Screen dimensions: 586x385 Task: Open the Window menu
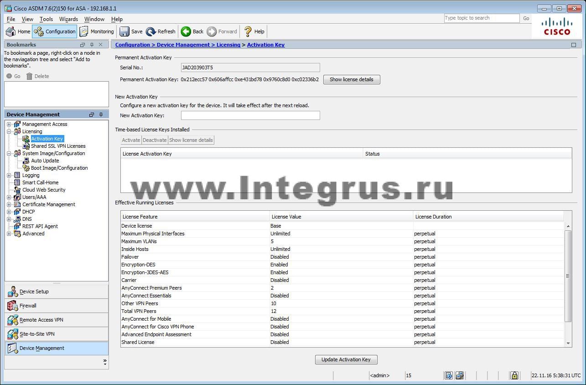point(94,19)
